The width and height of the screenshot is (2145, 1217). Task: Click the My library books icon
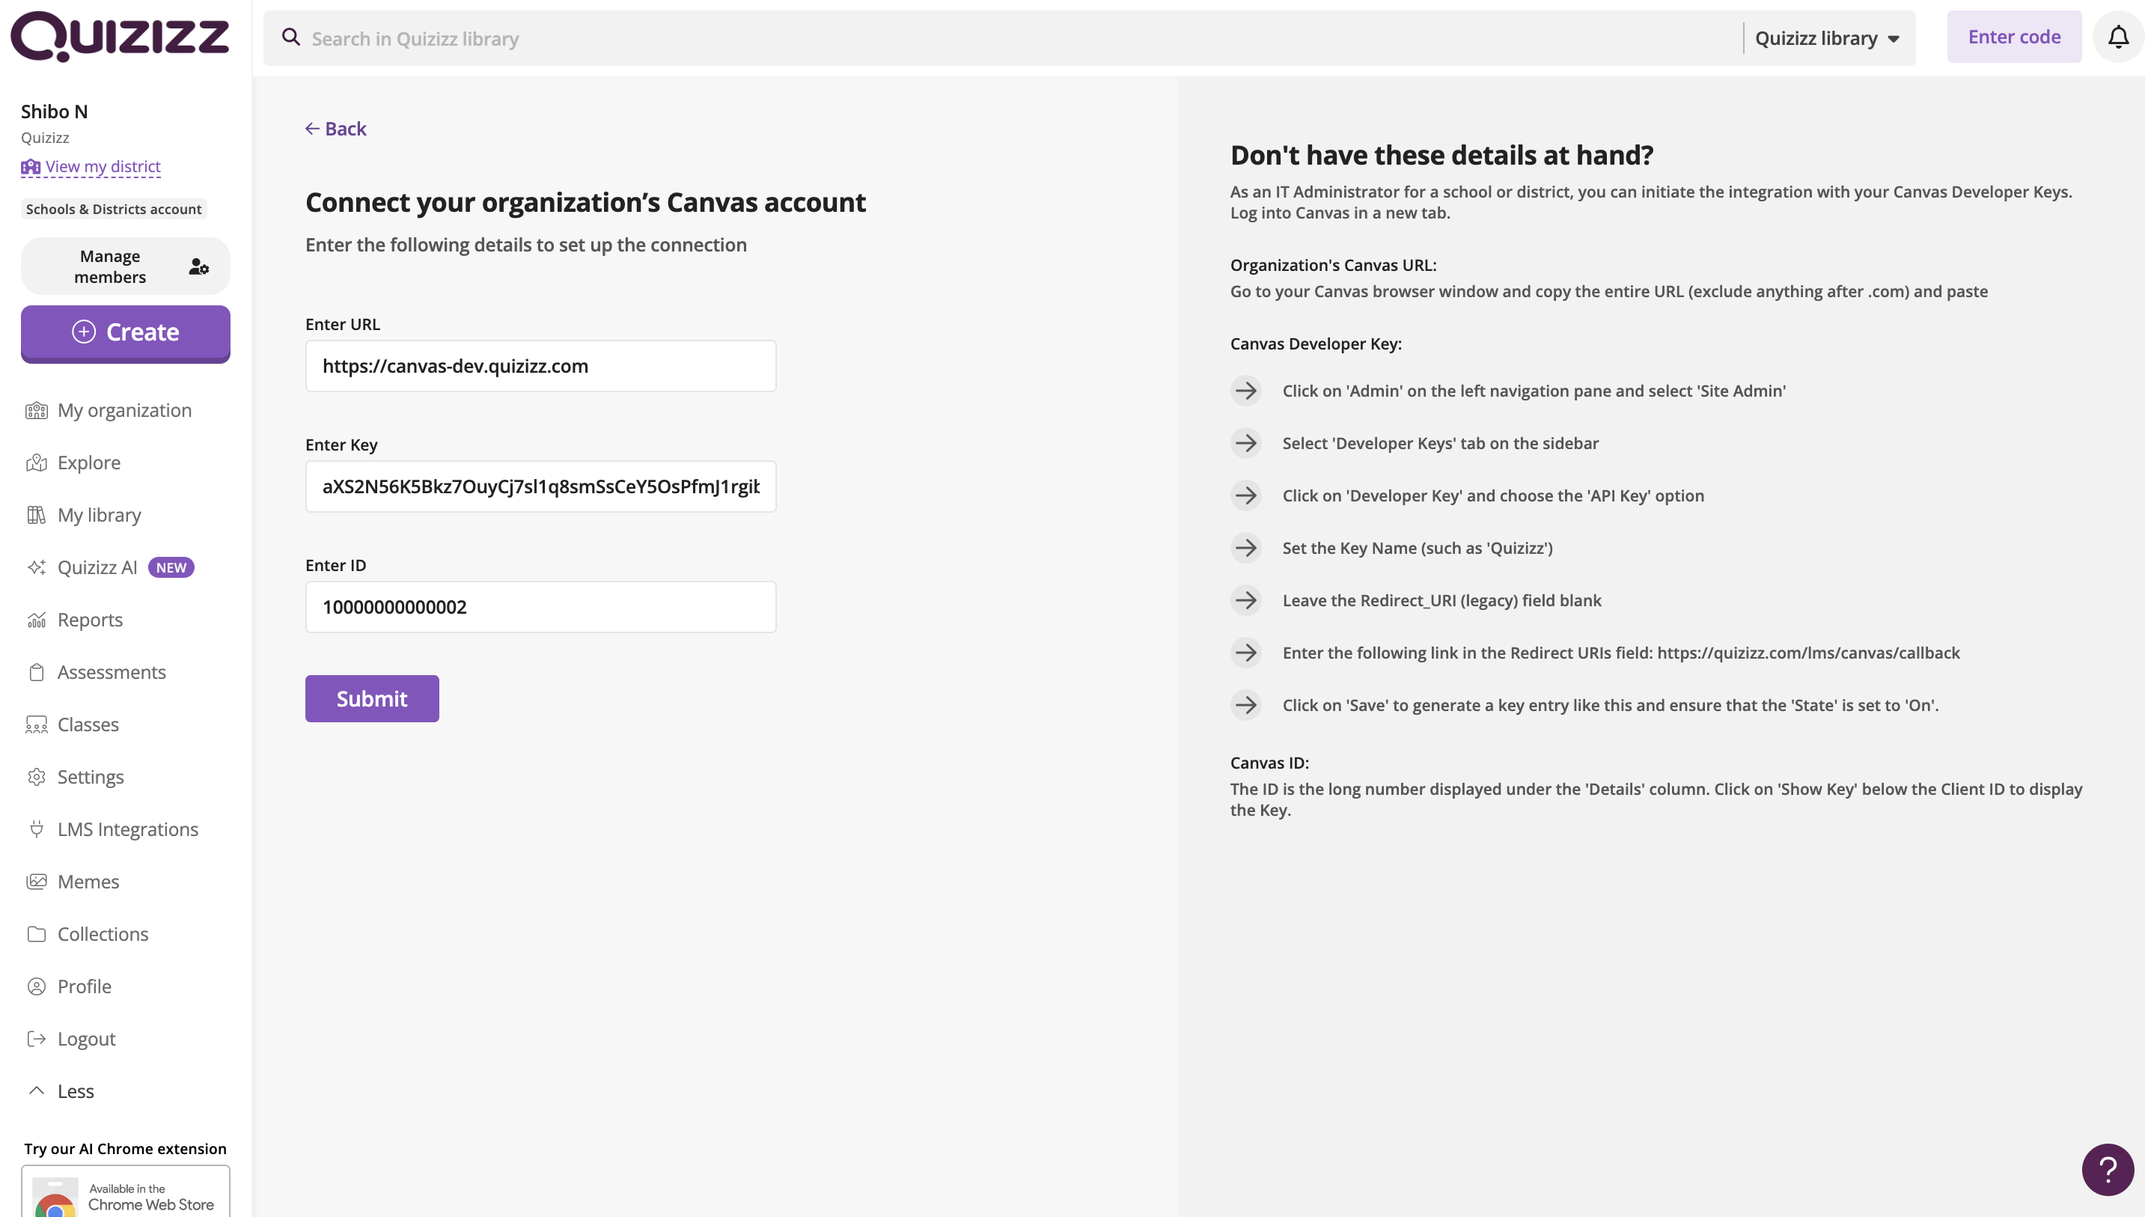[36, 515]
